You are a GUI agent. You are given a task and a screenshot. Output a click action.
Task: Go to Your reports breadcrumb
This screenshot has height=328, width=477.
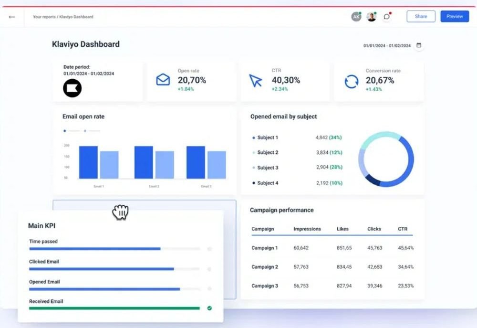click(x=44, y=17)
